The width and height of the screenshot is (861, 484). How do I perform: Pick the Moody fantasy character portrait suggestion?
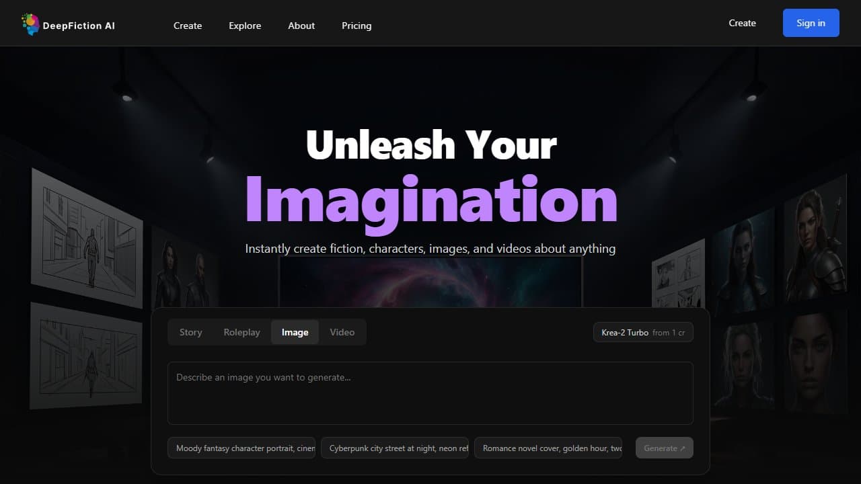click(241, 448)
